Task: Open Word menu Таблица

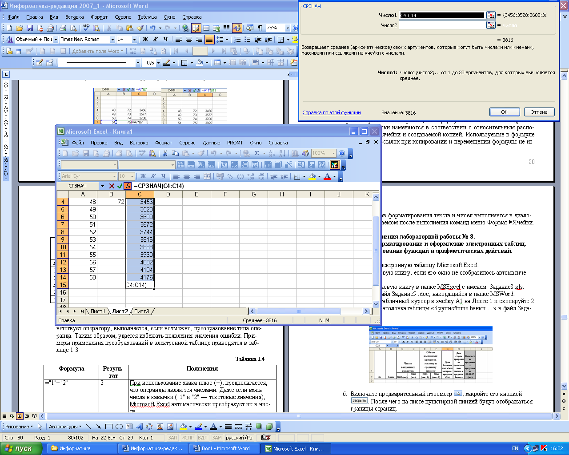Action: pyautogui.click(x=147, y=17)
